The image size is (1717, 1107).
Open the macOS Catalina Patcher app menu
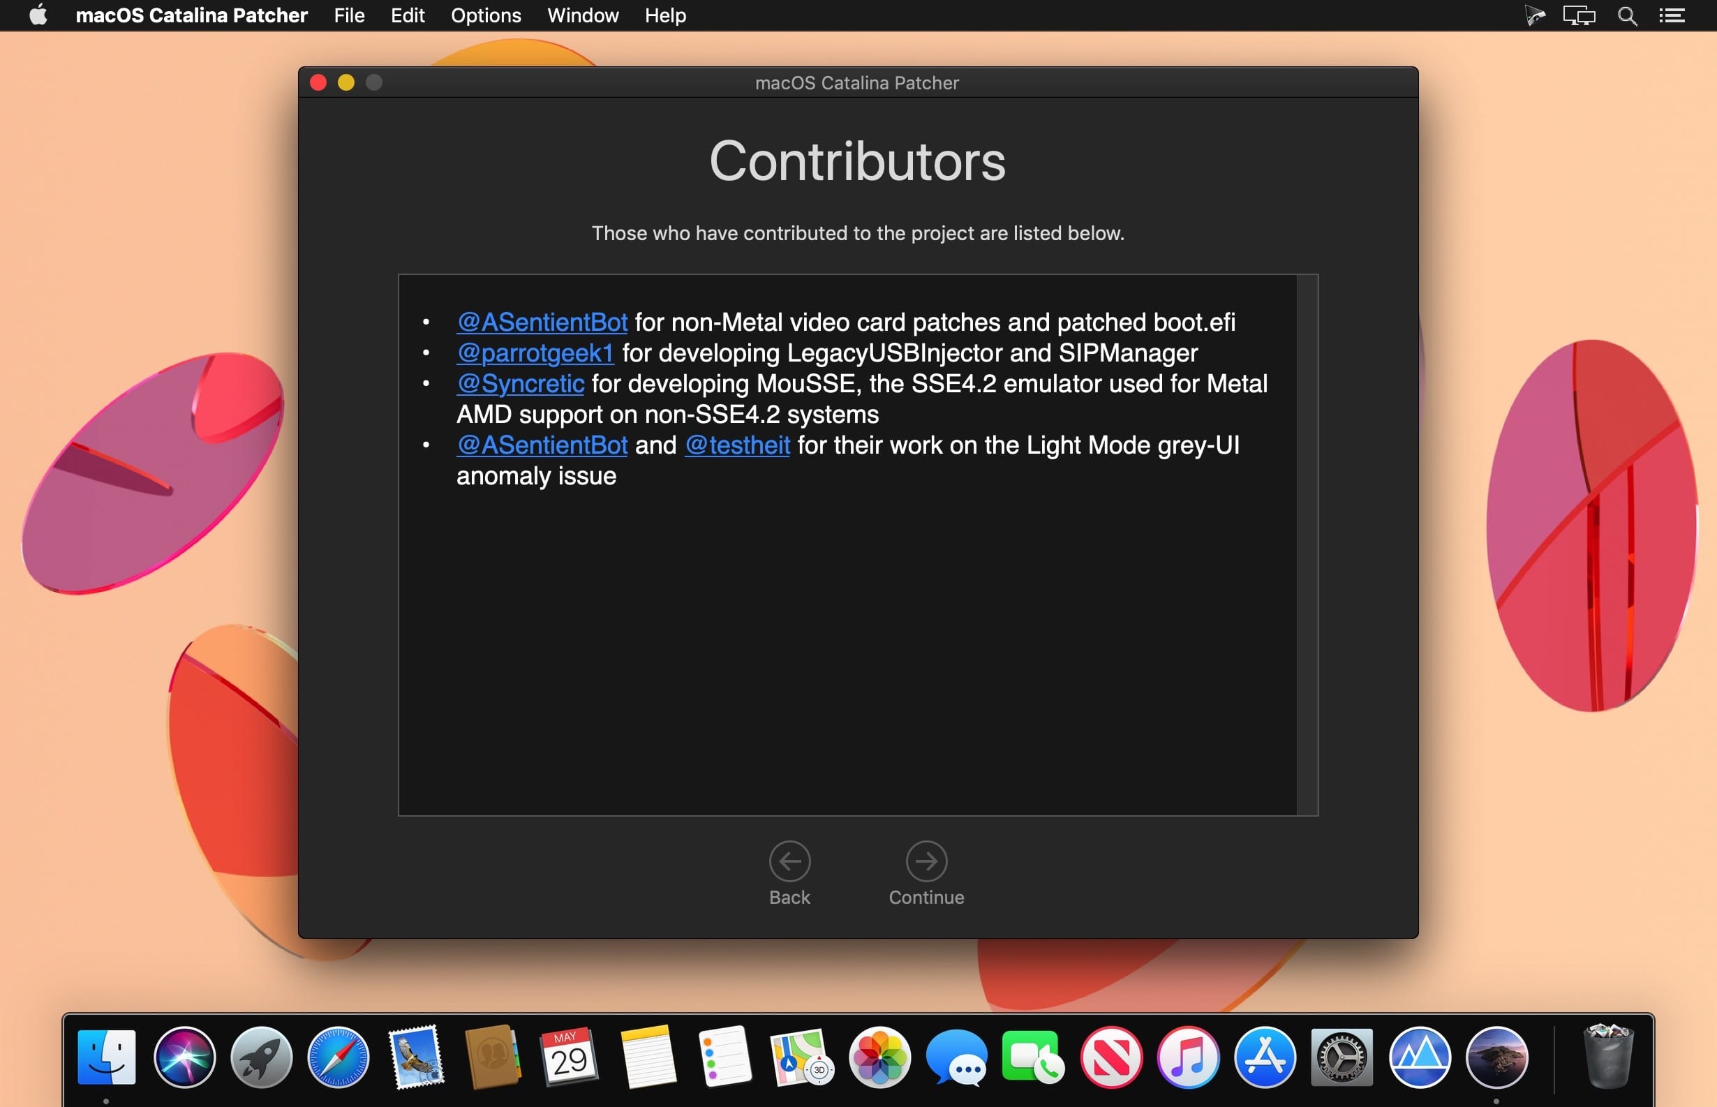coord(191,15)
